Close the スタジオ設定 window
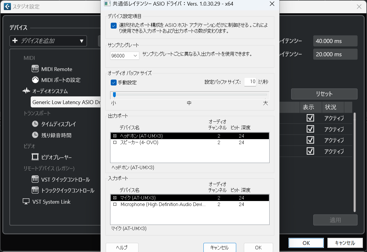367x252 pixels. click(x=359, y=6)
